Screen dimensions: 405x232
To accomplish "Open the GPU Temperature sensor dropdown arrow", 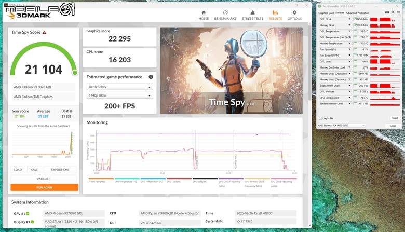I will (349, 31).
